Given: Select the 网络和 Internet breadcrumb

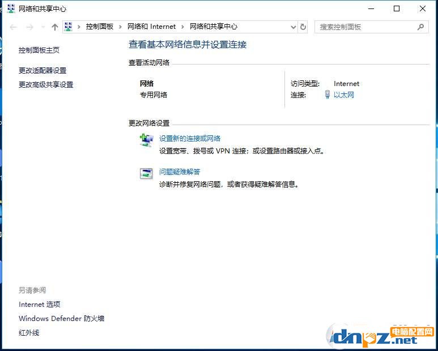Looking at the screenshot, I should tap(151, 27).
